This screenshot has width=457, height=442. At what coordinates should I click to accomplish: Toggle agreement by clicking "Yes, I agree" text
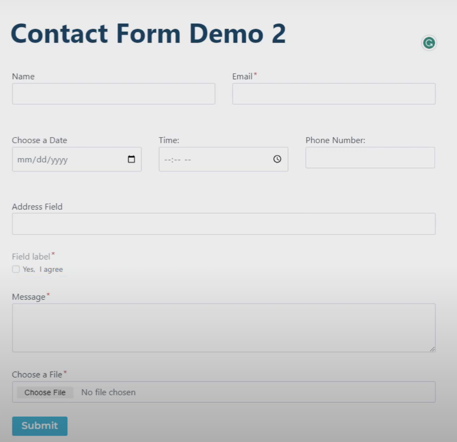[42, 269]
